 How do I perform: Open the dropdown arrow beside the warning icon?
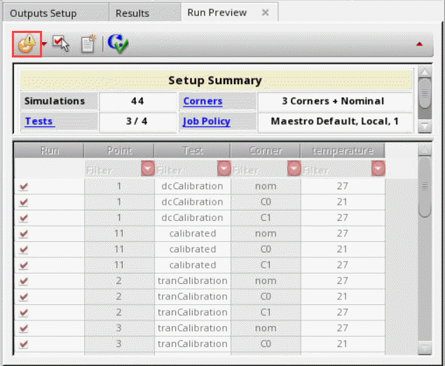(x=45, y=44)
